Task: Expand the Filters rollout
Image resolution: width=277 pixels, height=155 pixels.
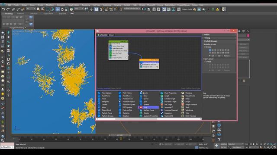Action: pyautogui.click(x=219, y=35)
